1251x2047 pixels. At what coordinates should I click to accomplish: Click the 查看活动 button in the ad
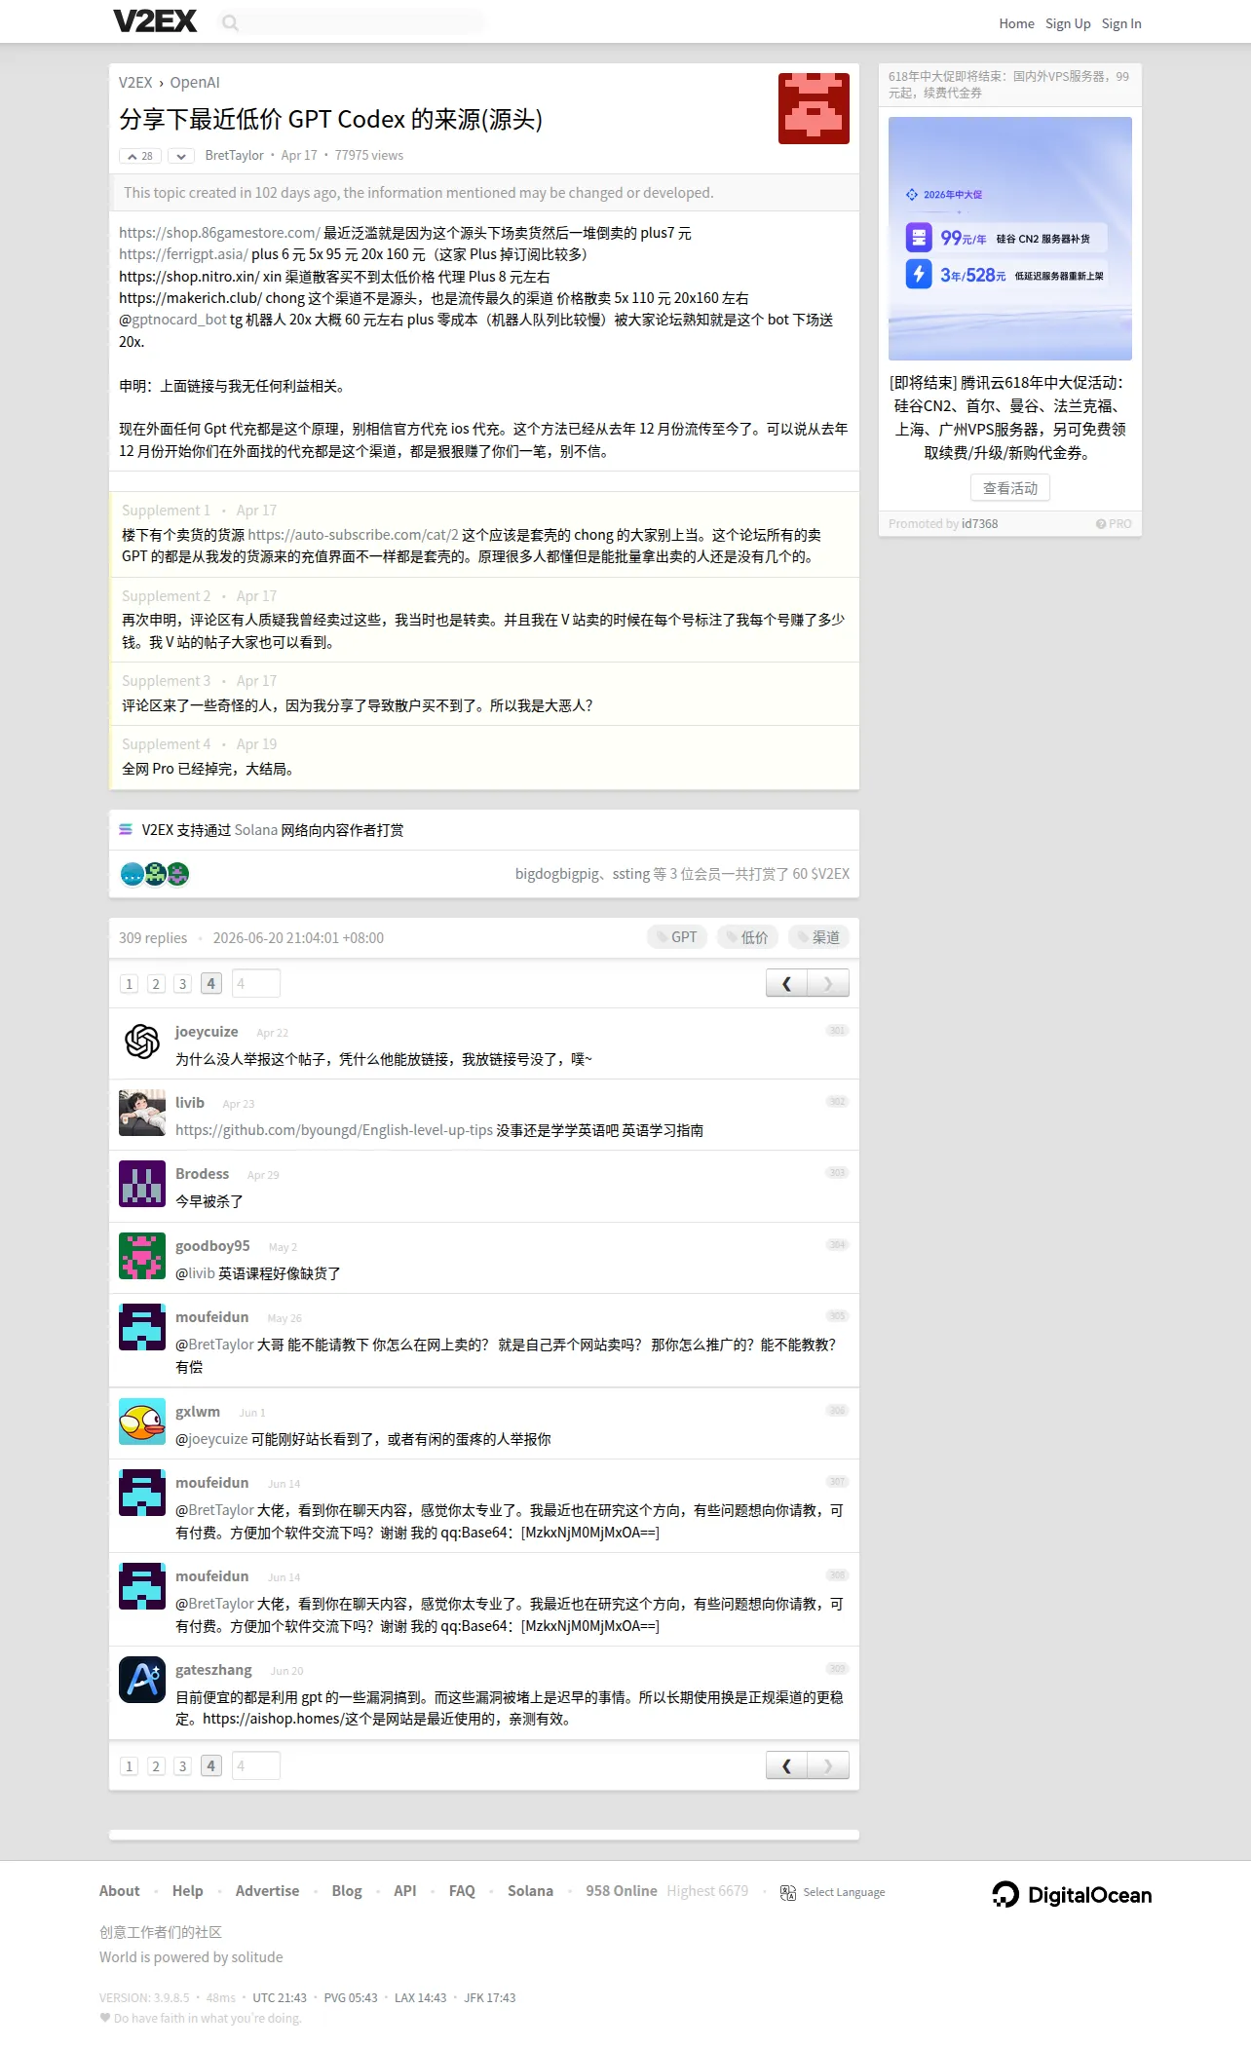click(x=1010, y=488)
